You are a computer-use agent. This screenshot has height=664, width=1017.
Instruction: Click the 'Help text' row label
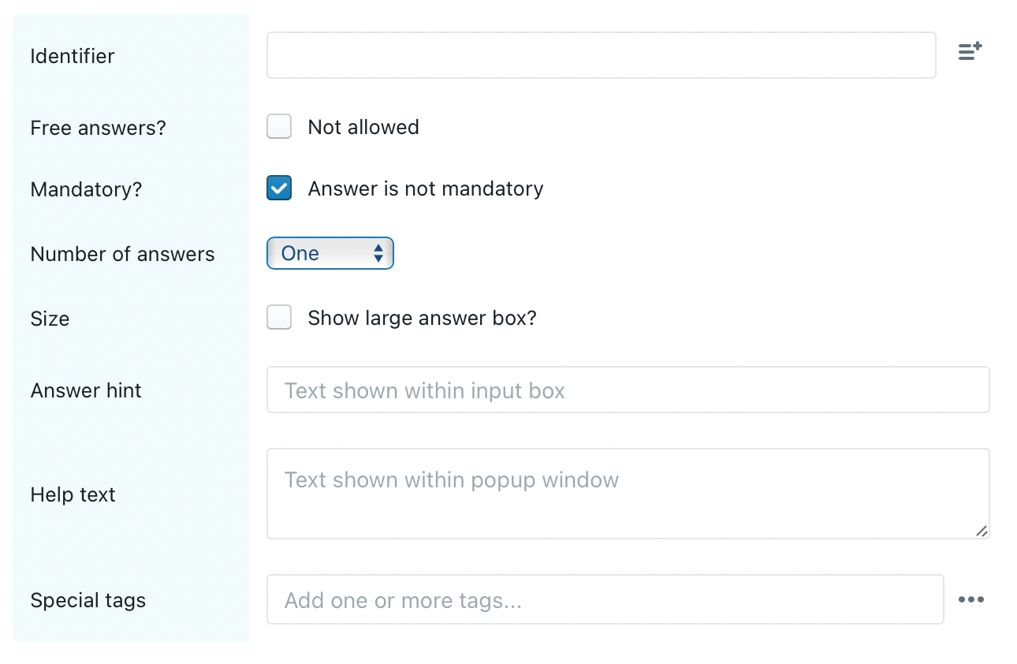point(73,494)
